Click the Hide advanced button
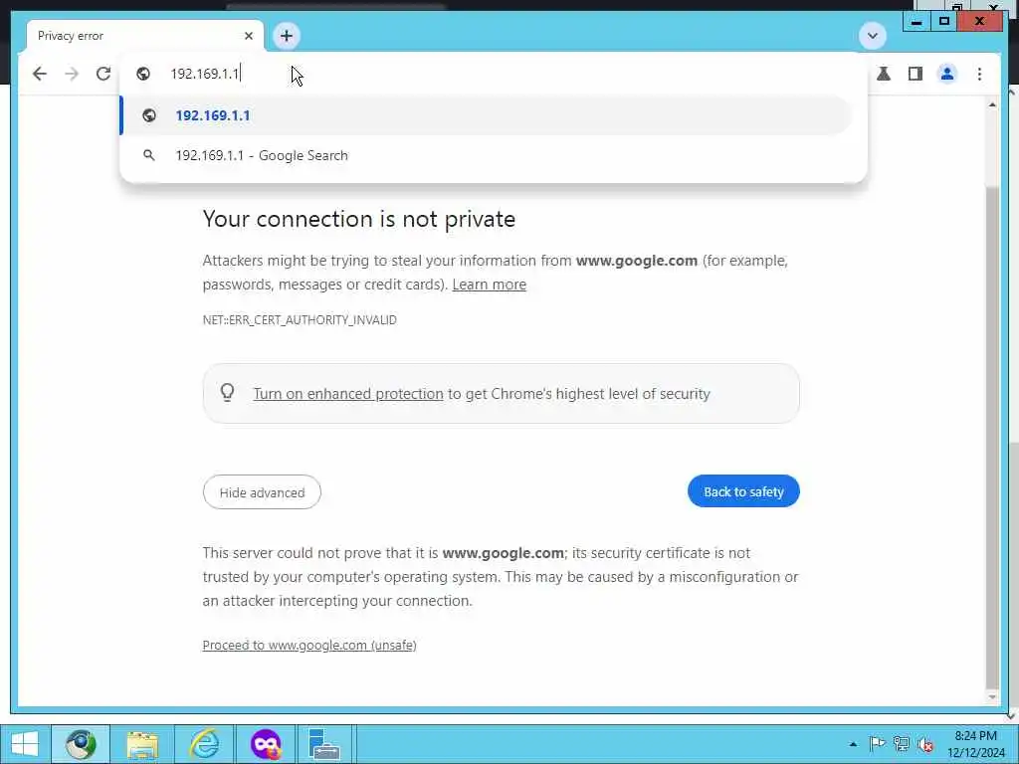1019x764 pixels. pyautogui.click(x=262, y=491)
